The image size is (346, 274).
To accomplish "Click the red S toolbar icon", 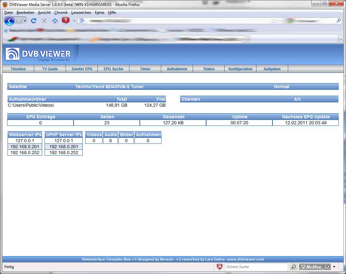I will (65, 21).
